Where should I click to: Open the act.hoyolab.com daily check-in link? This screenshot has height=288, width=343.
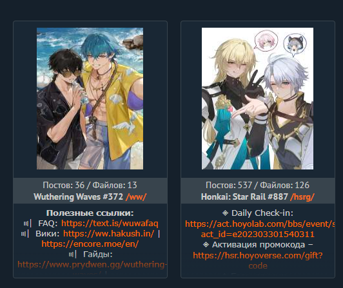(x=260, y=224)
